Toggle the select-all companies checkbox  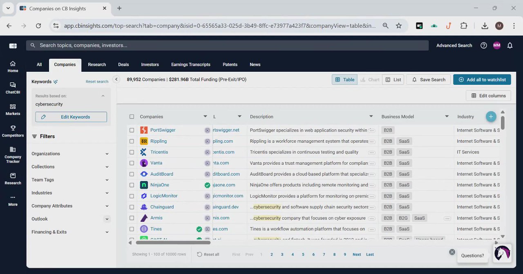(x=132, y=117)
